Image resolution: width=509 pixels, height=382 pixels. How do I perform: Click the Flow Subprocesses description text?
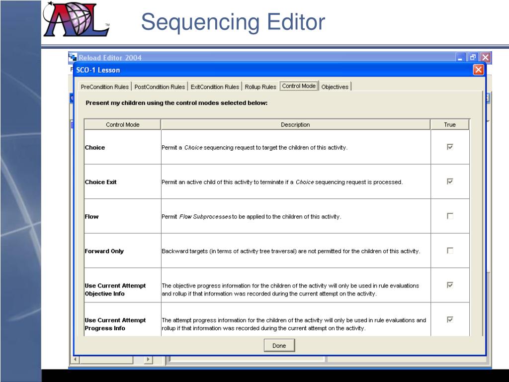(251, 217)
